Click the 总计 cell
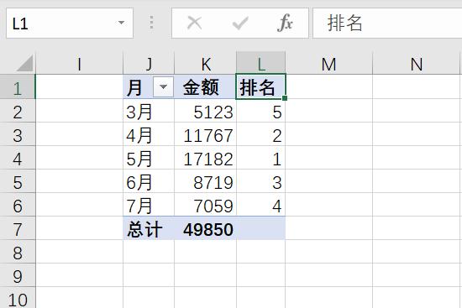462x308 pixels. (149, 229)
